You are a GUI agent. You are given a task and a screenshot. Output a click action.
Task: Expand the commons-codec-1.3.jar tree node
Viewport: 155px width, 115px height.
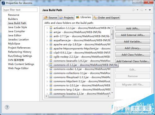(47, 69)
